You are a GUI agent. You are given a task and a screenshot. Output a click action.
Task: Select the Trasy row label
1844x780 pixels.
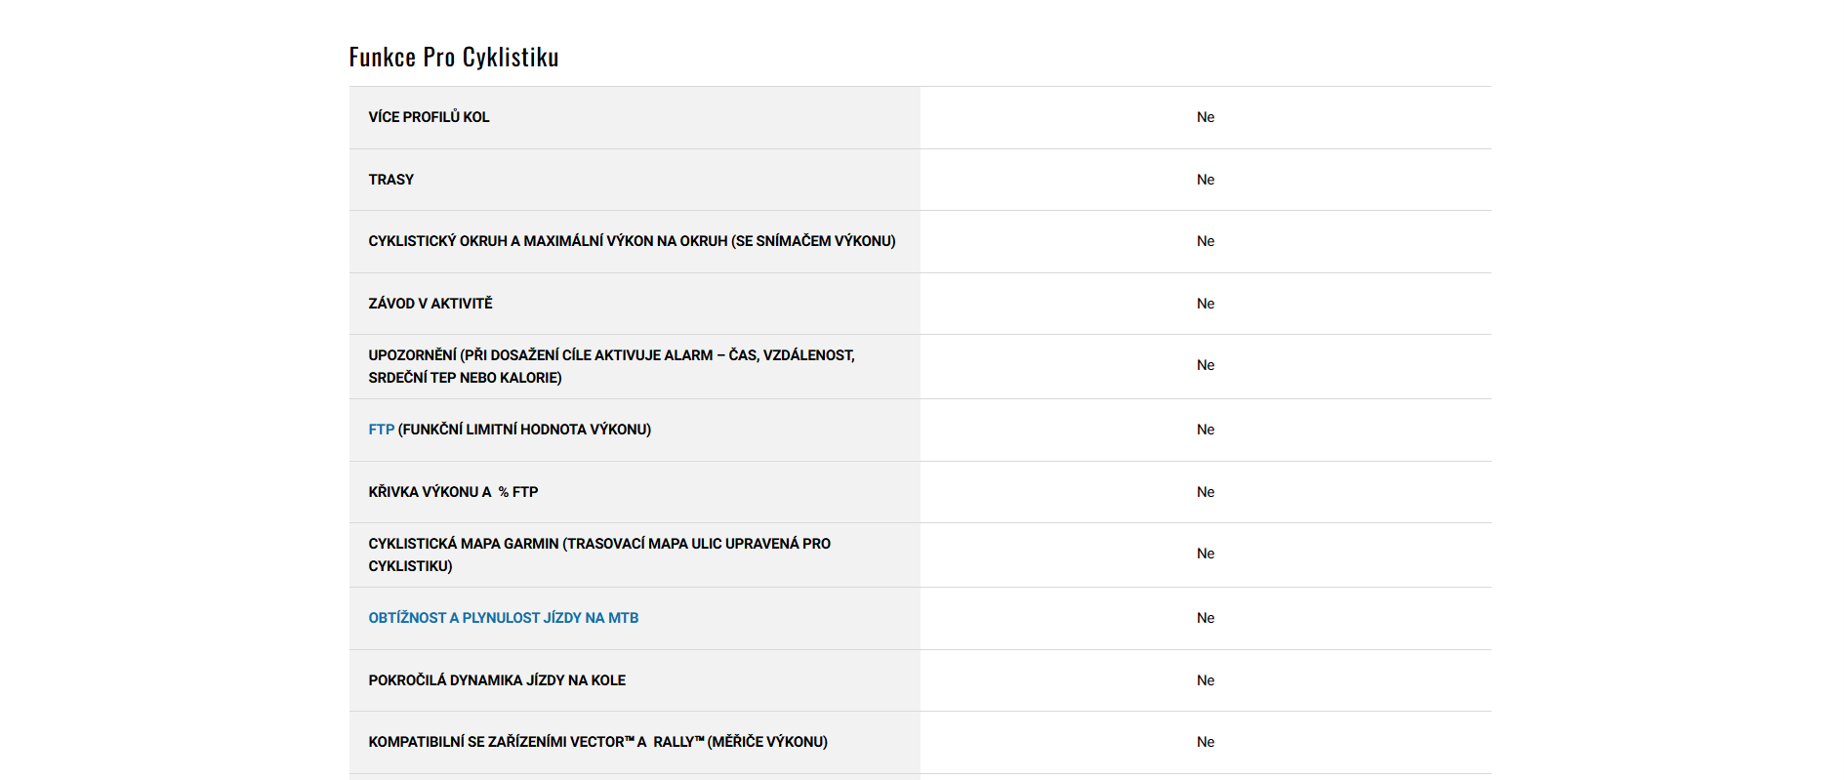pos(390,180)
